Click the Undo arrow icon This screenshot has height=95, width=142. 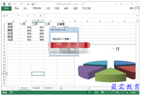(14, 4)
